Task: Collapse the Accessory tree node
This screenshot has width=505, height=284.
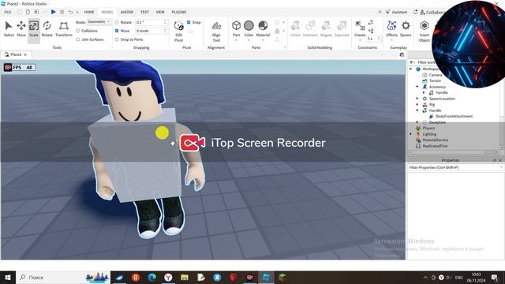Action: [417, 87]
